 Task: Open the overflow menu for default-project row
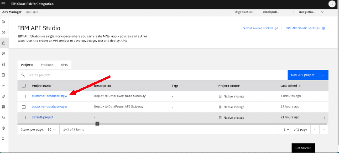click(x=325, y=118)
